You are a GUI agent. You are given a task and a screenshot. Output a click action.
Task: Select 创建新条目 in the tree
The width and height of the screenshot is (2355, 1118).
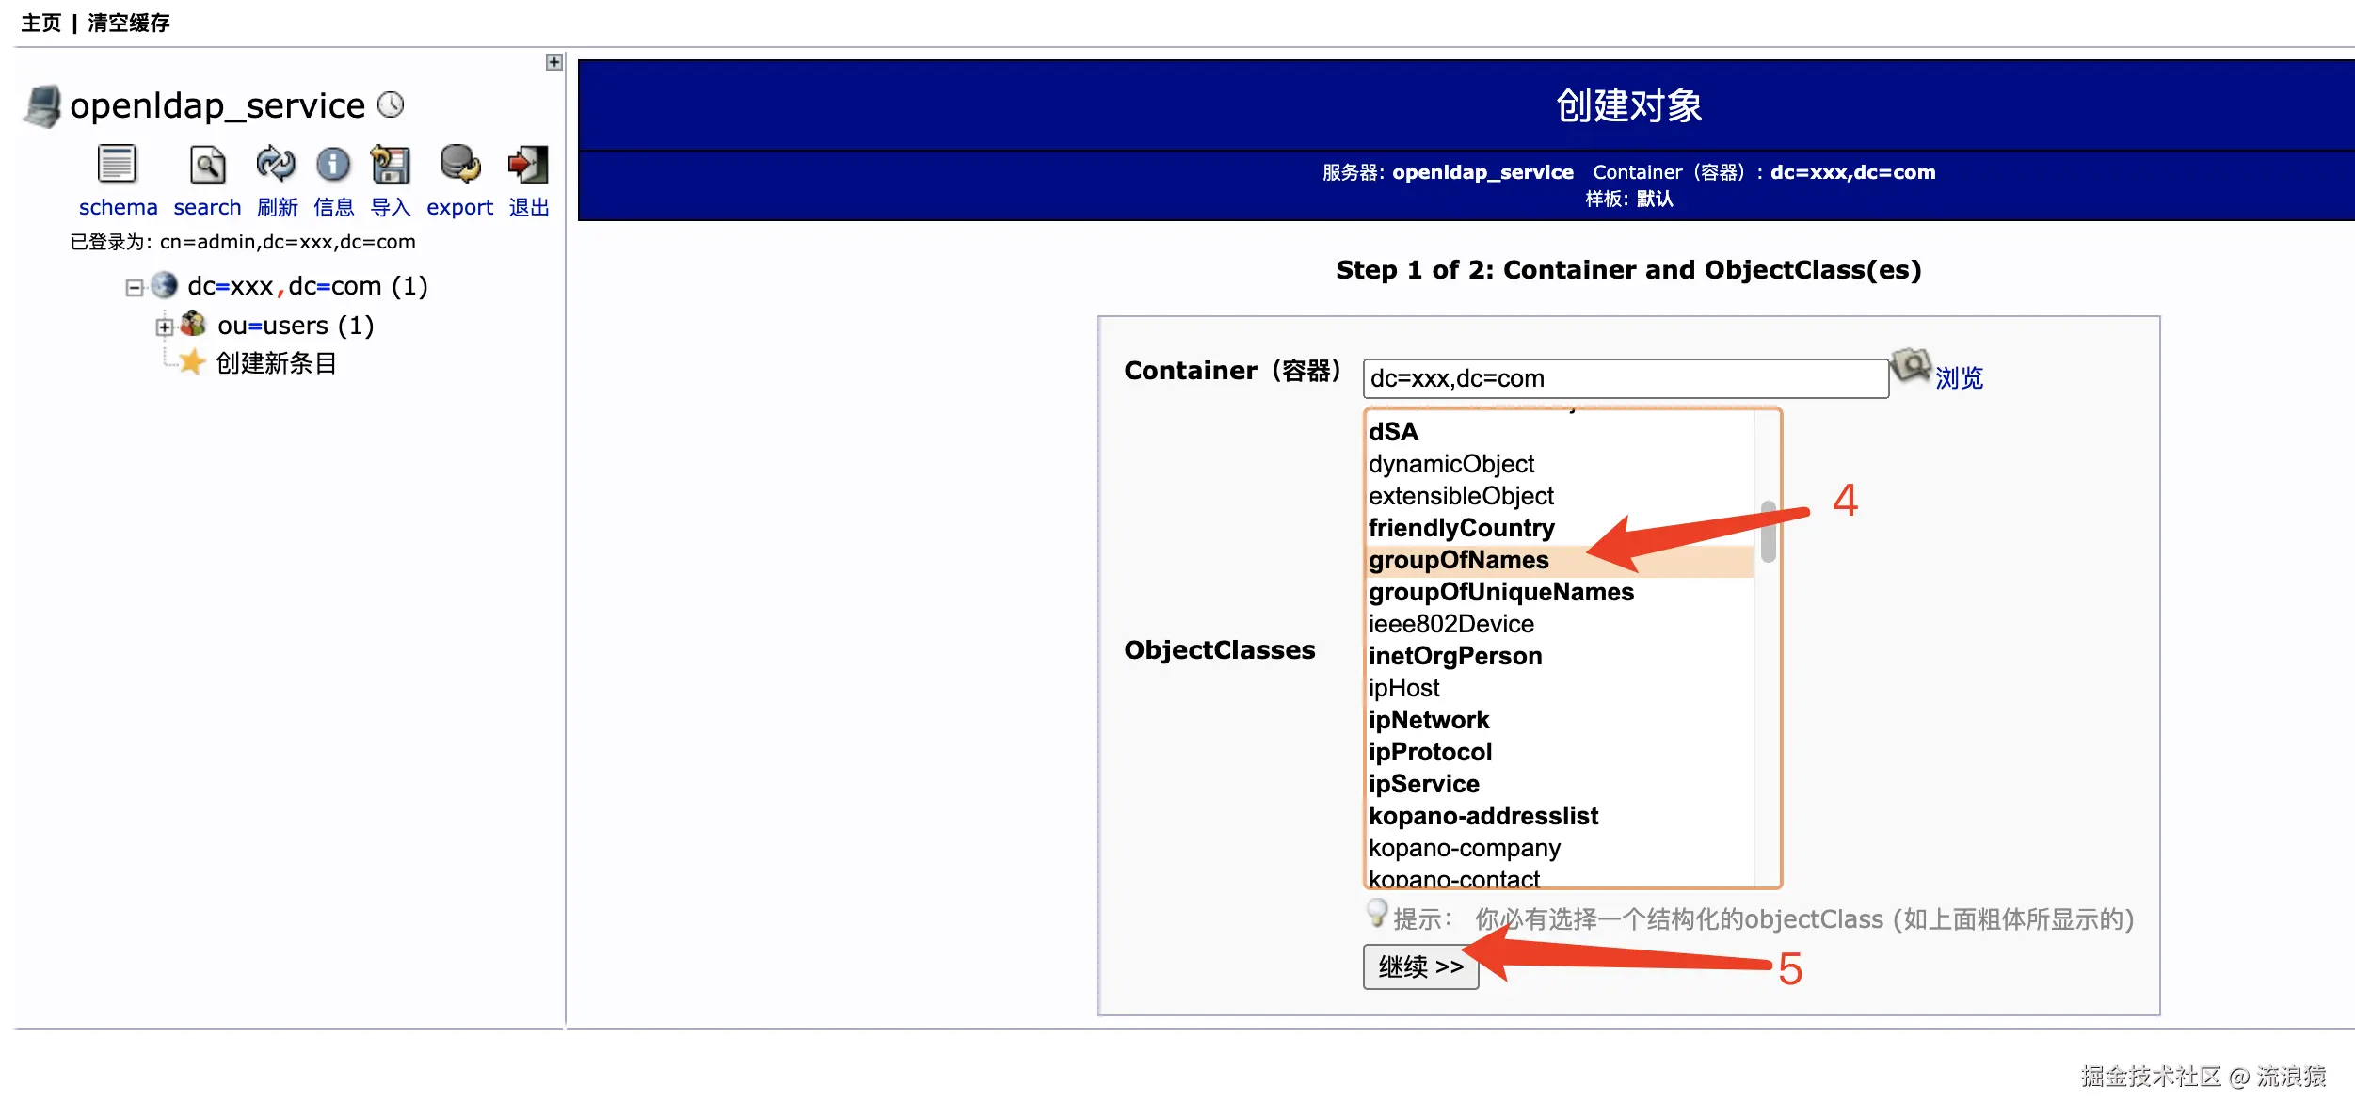[x=276, y=363]
